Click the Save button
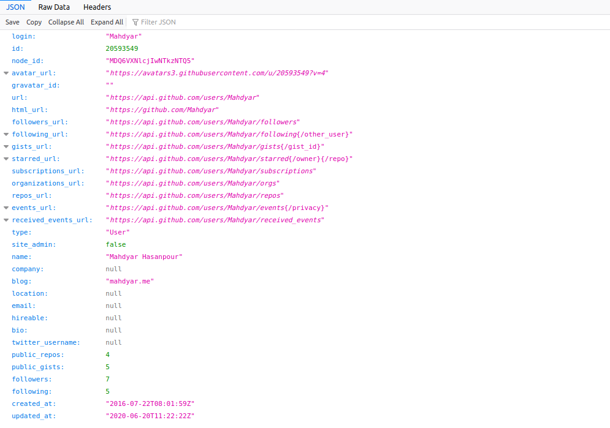 click(12, 22)
